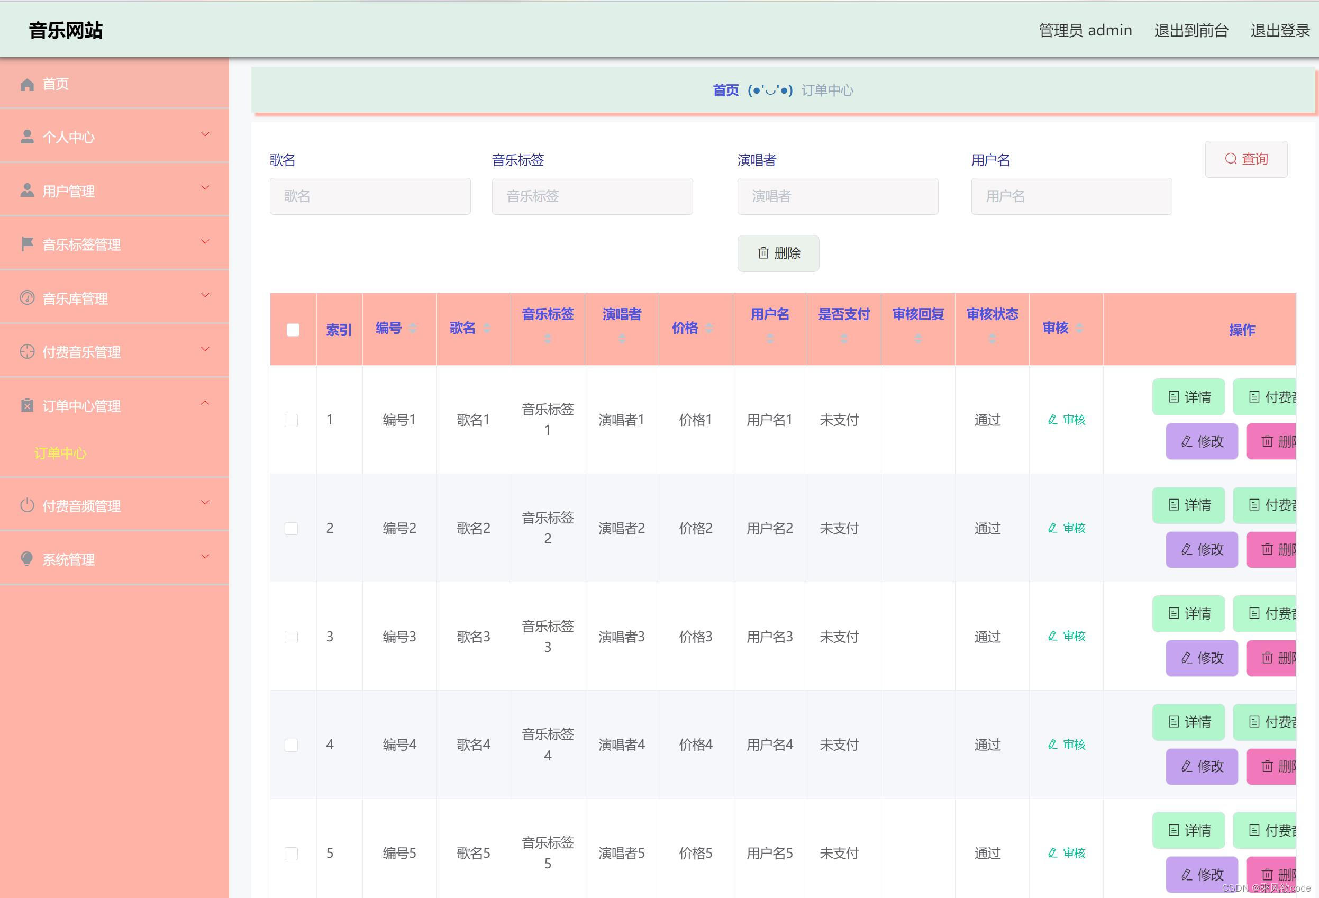The width and height of the screenshot is (1319, 898).
Task: Click the flag icon for 音乐标签管理
Action: [x=26, y=244]
